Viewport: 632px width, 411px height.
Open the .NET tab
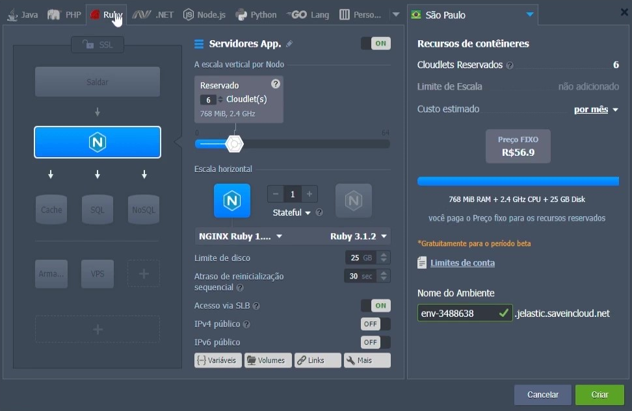click(x=153, y=15)
